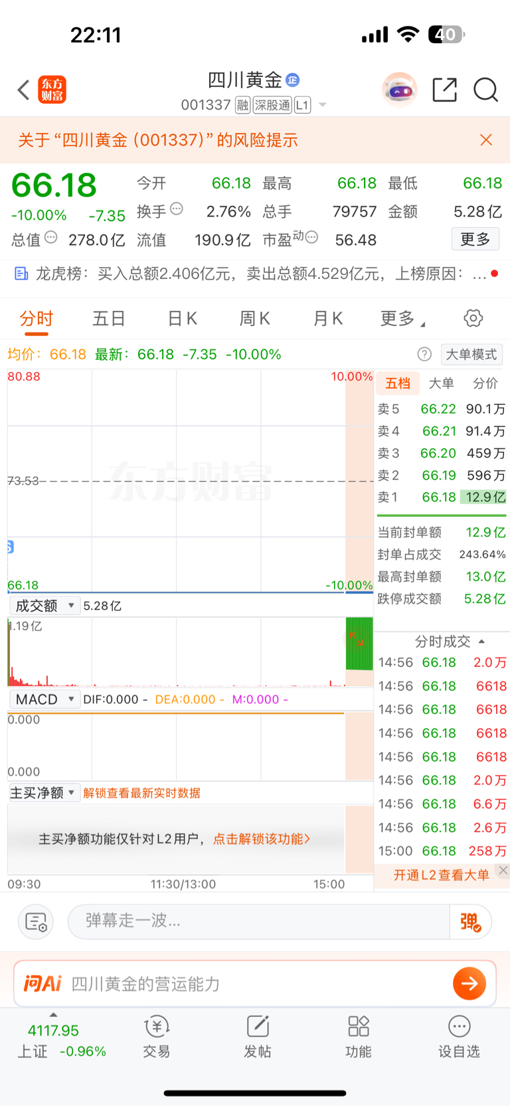Dismiss the risk warning banner

486,139
